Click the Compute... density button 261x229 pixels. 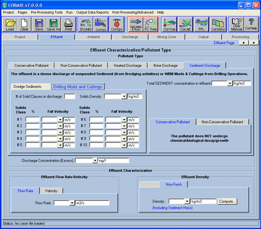[x=228, y=201]
